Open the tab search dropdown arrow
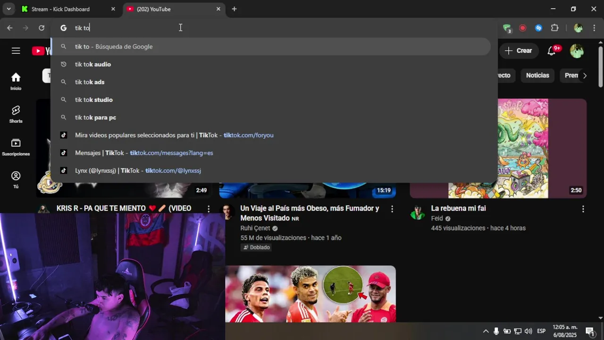 pos(8,9)
